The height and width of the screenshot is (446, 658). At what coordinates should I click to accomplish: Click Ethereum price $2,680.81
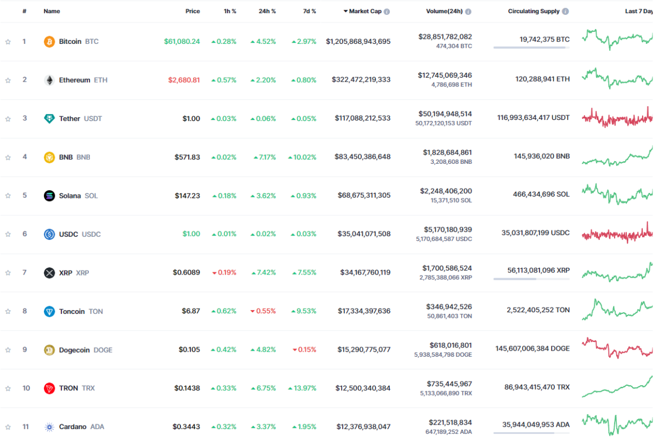point(184,80)
